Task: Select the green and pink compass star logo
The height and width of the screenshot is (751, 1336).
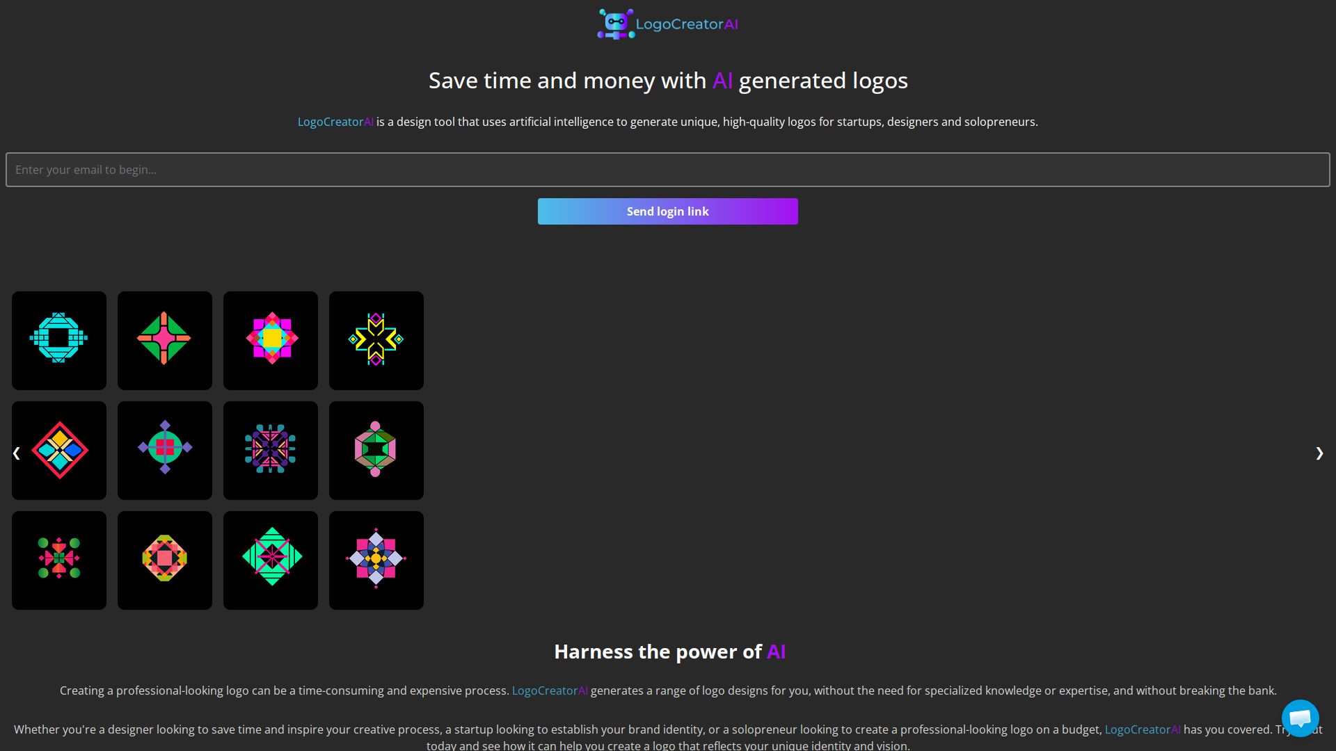Action: [164, 340]
